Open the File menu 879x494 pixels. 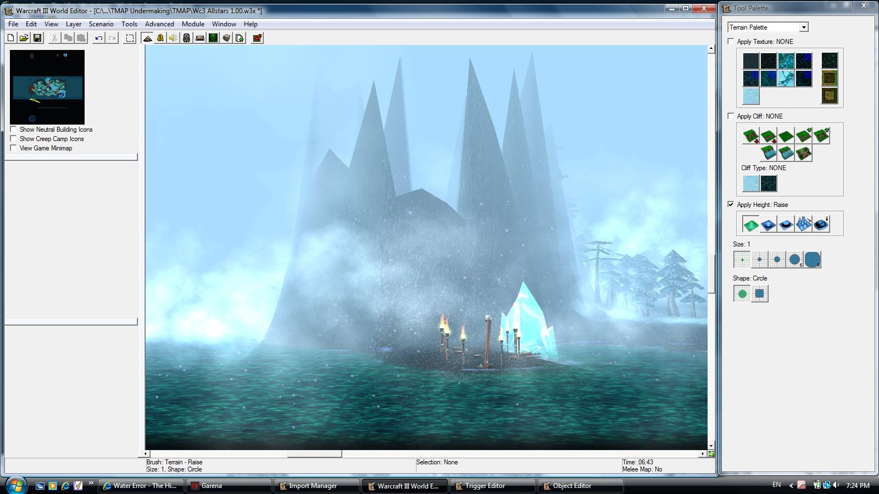[13, 24]
